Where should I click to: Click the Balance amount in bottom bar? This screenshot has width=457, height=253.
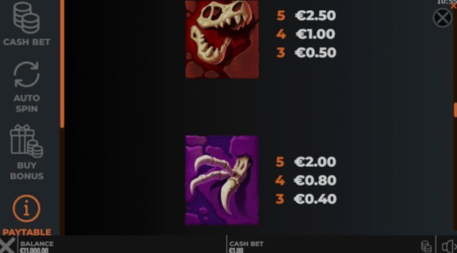(34, 250)
